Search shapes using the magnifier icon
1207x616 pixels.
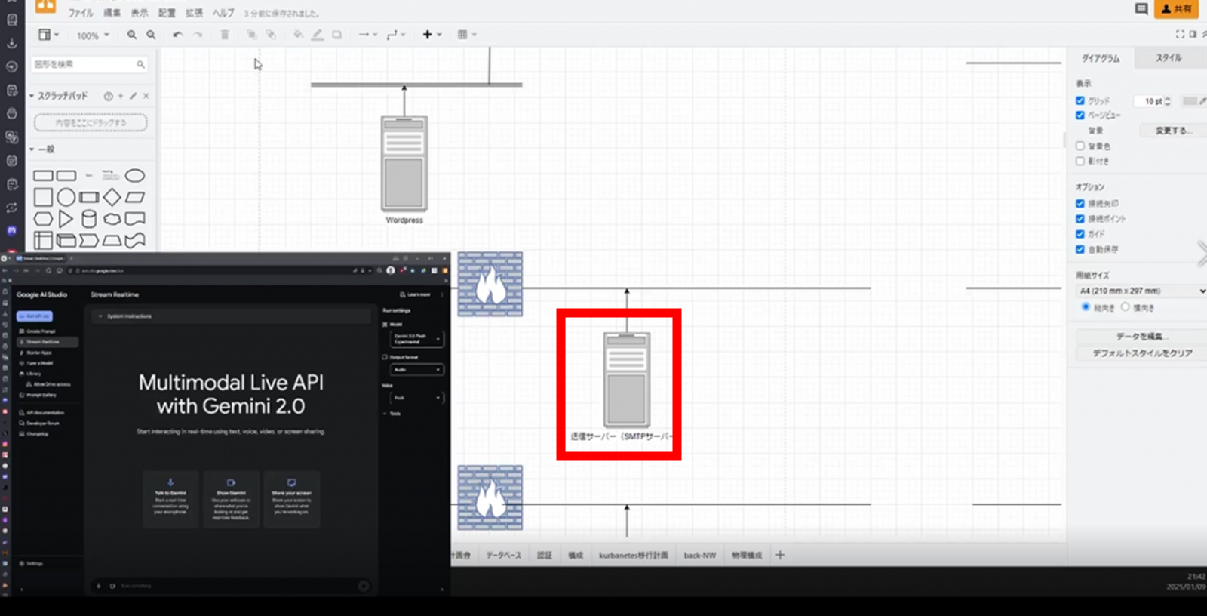click(140, 65)
